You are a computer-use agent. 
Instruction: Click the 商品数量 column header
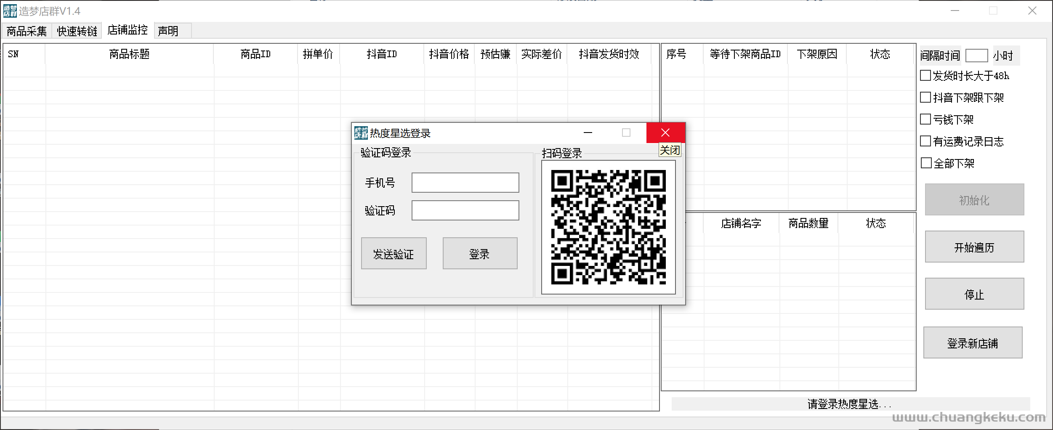[x=808, y=223]
